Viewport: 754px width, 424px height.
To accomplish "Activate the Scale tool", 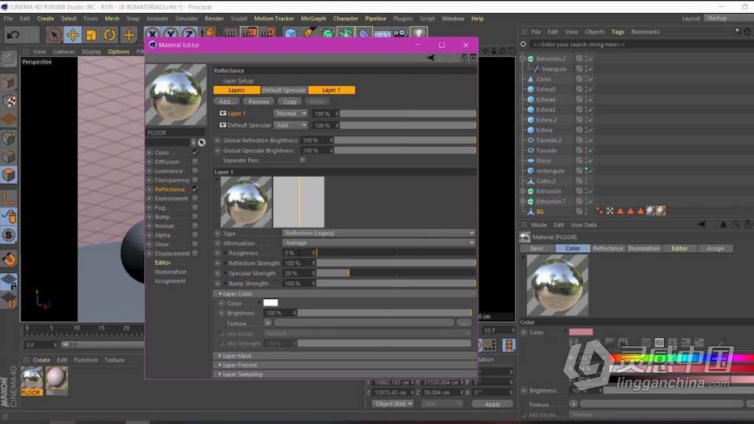I will 91,35.
